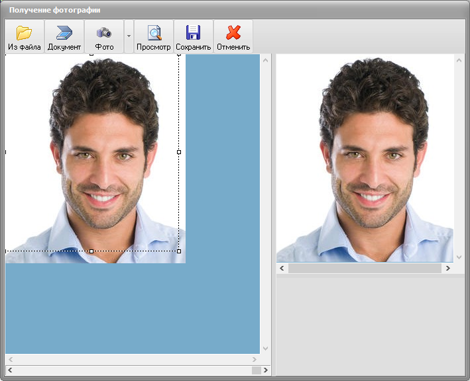Image resolution: width=470 pixels, height=381 pixels.
Task: Click the "Получение фотографии" window title
Action: 55,10
